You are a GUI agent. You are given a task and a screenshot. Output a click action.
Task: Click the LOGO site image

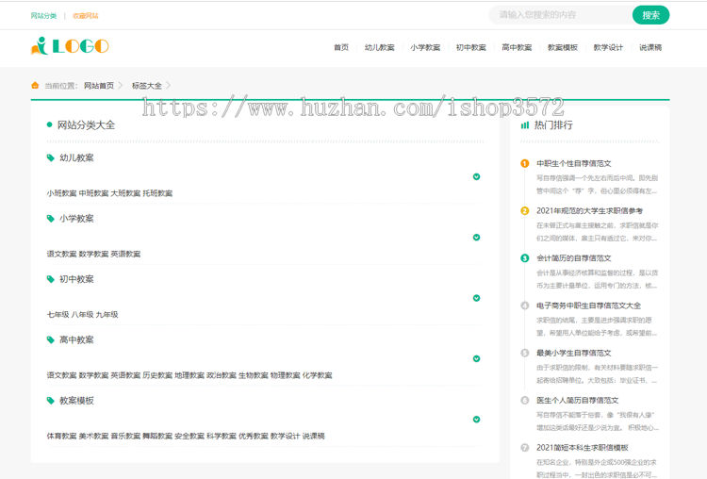click(x=70, y=46)
